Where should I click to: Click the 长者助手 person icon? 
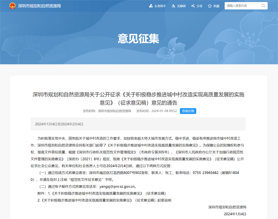[x=151, y=6]
